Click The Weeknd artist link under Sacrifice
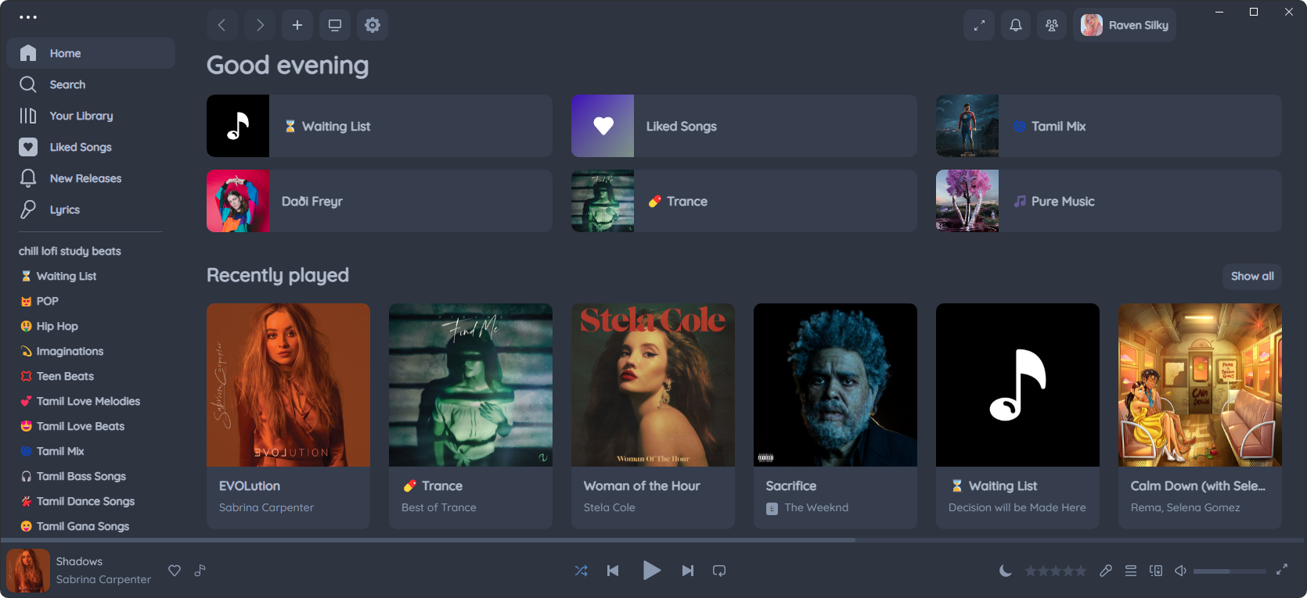Image resolution: width=1307 pixels, height=598 pixels. [x=816, y=507]
